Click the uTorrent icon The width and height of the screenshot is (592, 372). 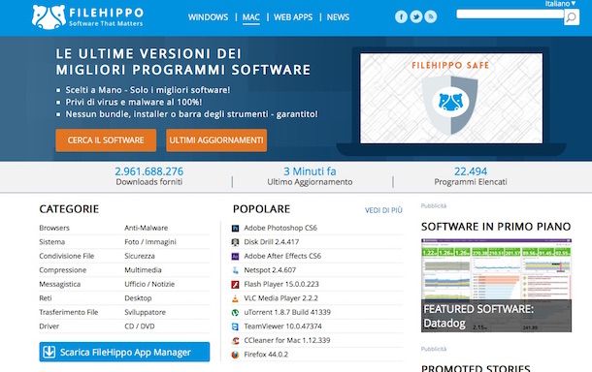tap(235, 313)
